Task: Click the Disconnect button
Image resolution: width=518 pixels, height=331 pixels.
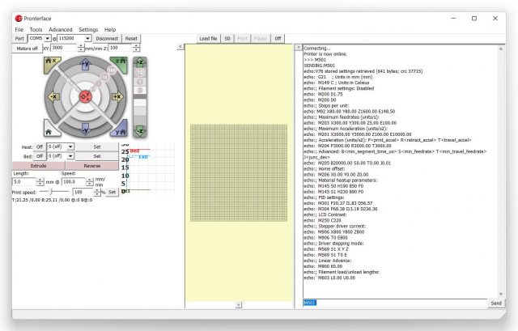Action: (107, 39)
